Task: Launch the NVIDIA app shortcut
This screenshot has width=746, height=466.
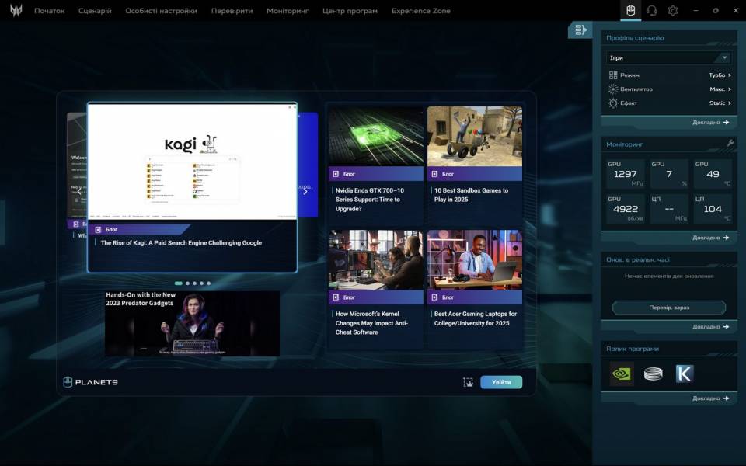Action: 622,374
